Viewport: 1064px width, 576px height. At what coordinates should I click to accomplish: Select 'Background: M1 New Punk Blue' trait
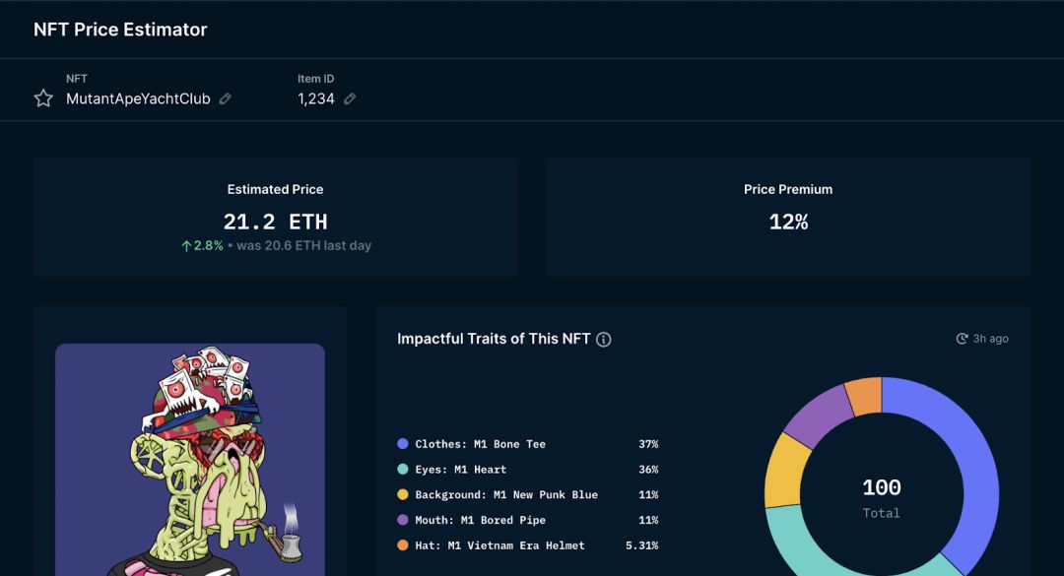[527, 494]
